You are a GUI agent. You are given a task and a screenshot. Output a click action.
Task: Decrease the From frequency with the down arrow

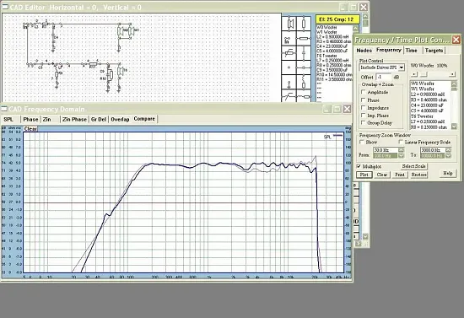(x=401, y=155)
